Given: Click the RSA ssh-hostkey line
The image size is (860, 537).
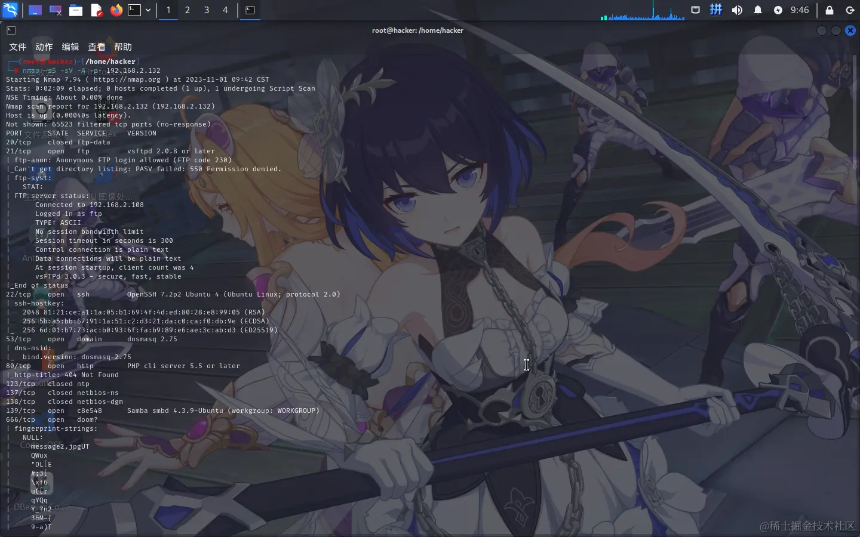Looking at the screenshot, I should [x=144, y=312].
